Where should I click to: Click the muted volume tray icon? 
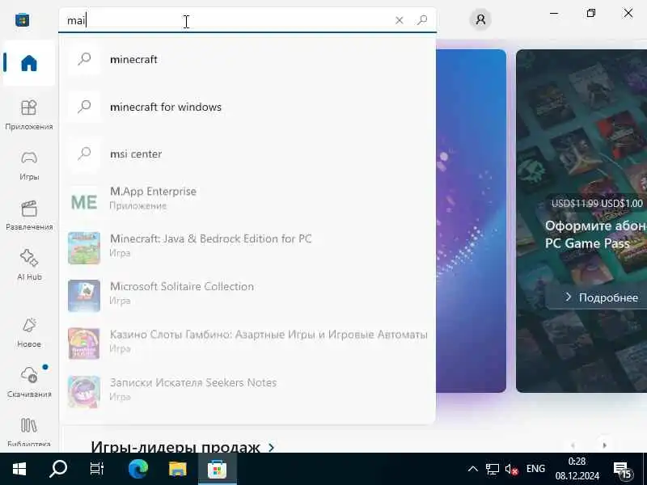511,469
